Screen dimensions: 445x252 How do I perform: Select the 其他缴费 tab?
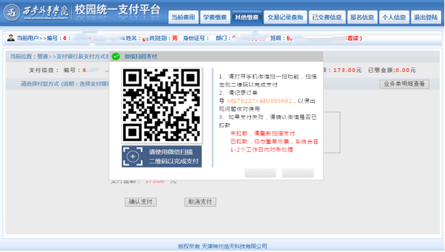click(x=246, y=17)
